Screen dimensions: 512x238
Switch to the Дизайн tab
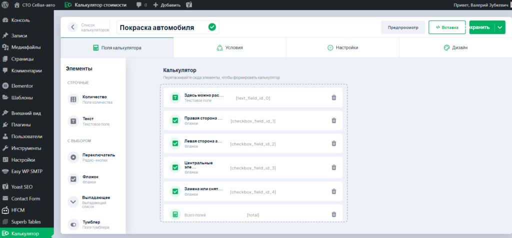coord(455,47)
